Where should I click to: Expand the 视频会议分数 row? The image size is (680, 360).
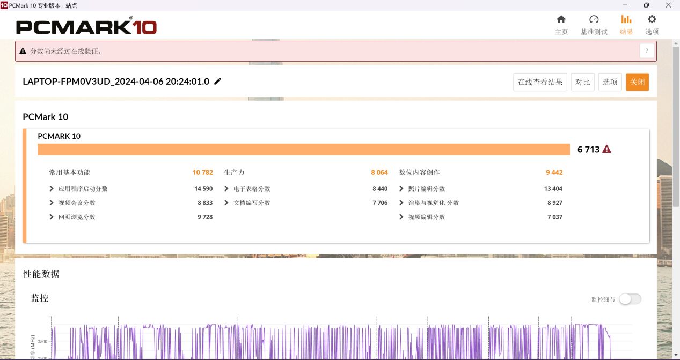pos(72,203)
